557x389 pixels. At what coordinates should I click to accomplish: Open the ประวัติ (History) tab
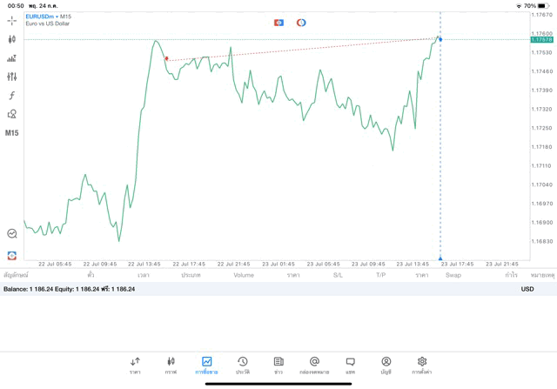[x=242, y=365]
